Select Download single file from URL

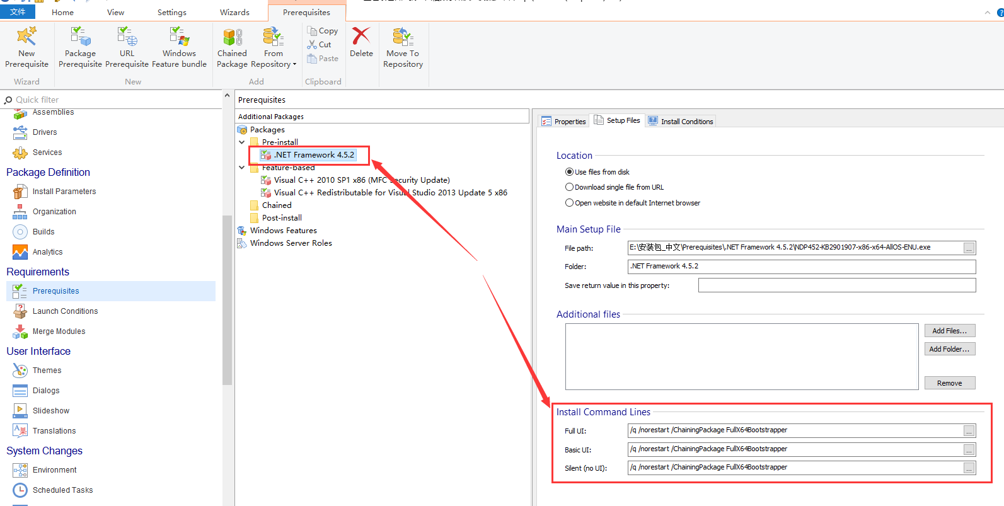point(569,187)
